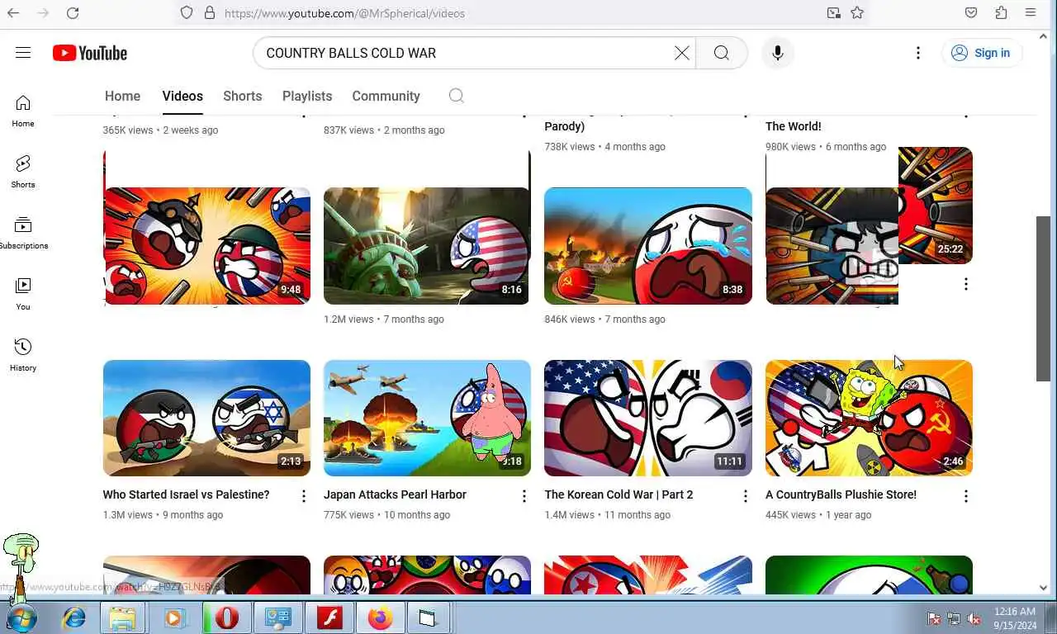Open the browser extensions puzzle icon

click(1001, 13)
